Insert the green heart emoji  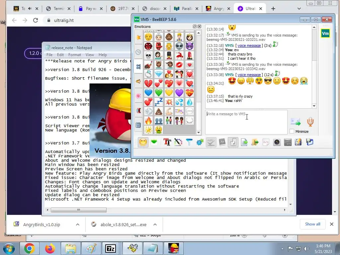pyautogui.click(x=158, y=93)
